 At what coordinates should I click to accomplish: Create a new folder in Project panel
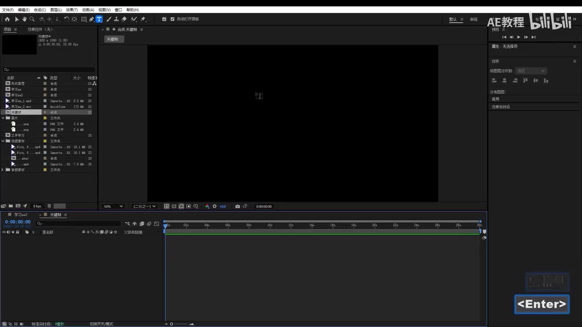[x=10, y=206]
